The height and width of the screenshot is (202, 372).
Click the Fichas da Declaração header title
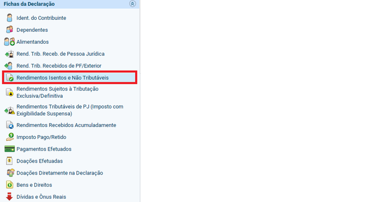[x=29, y=4]
